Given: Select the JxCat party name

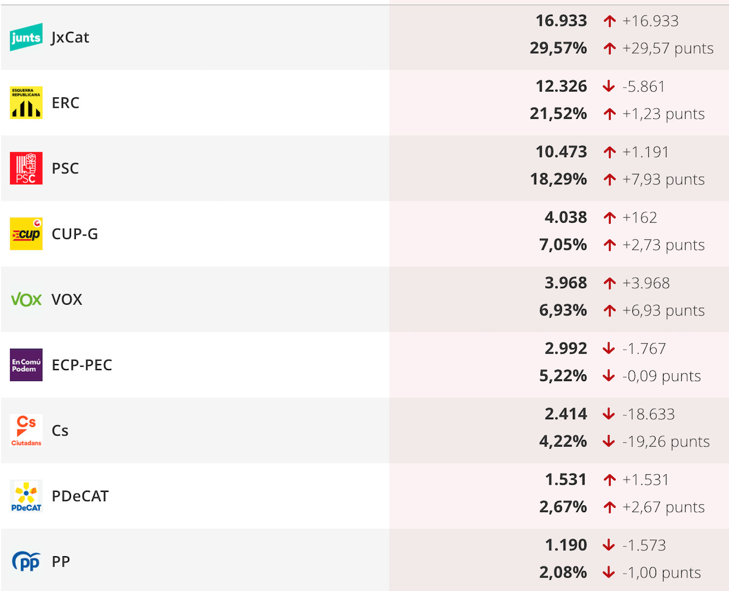Looking at the screenshot, I should (70, 38).
